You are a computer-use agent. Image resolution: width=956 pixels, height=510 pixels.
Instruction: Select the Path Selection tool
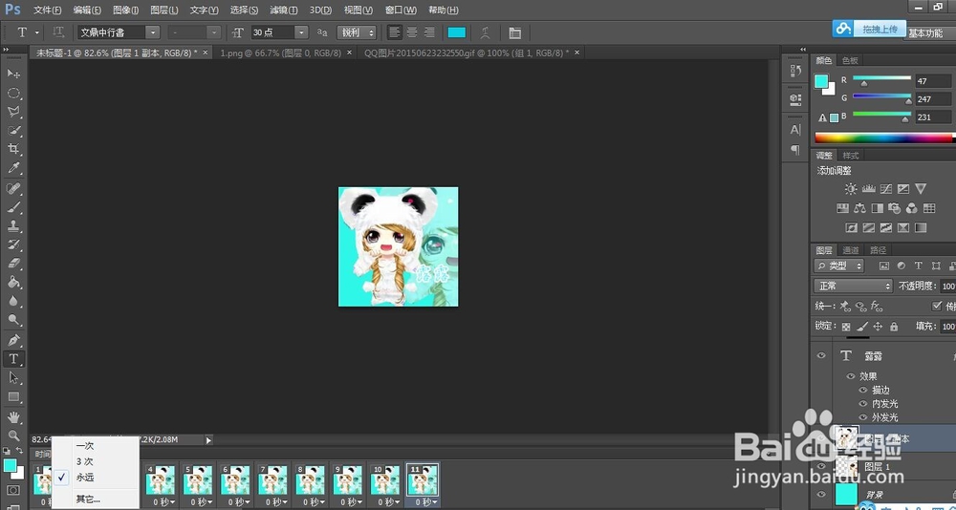pos(13,378)
